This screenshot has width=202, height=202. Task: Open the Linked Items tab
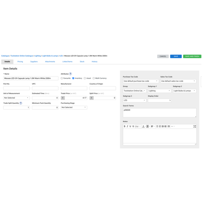(67, 62)
